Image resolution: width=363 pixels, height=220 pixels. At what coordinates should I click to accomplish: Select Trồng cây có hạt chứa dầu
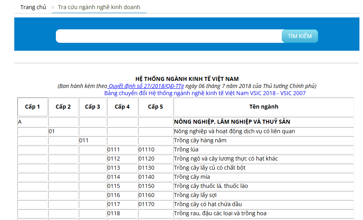pos(264,204)
